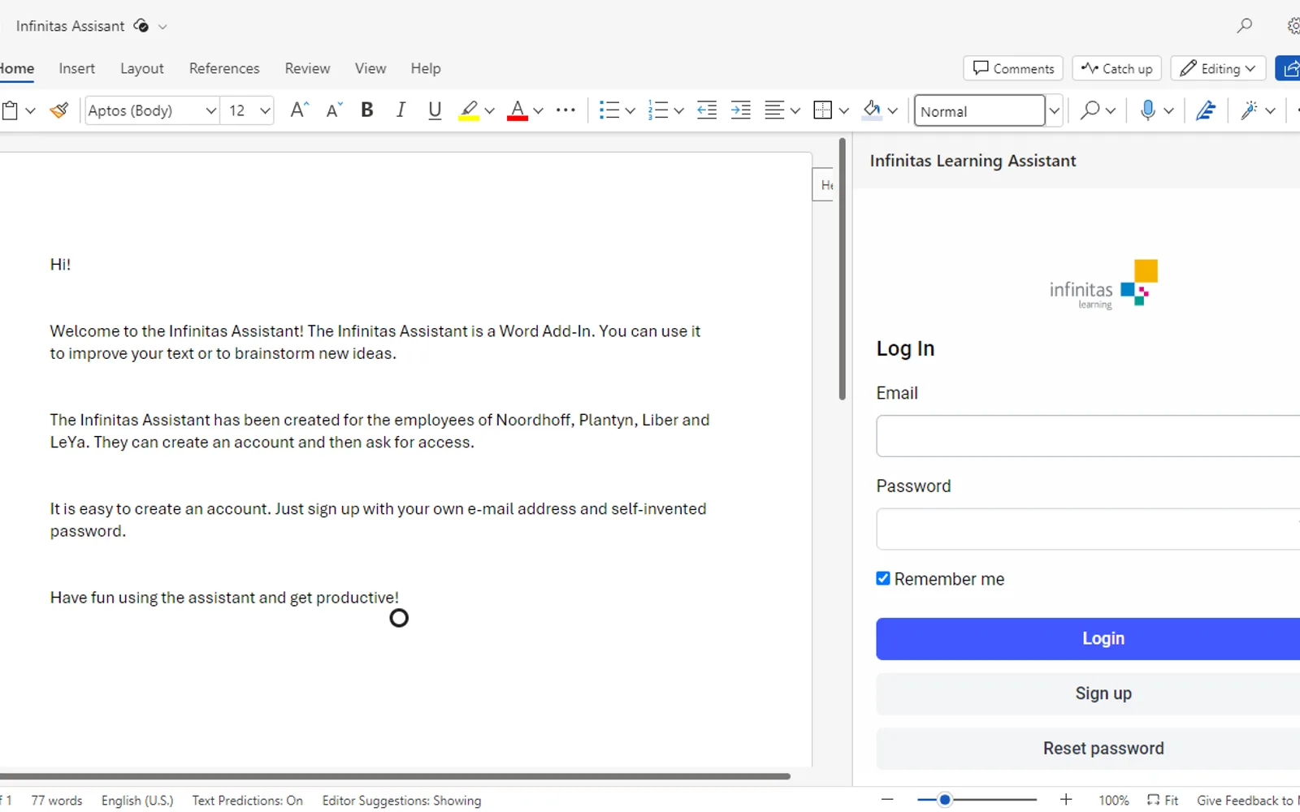Viewport: 1300px width, 812px height.
Task: Start Dictate with microphone icon
Action: tap(1147, 110)
